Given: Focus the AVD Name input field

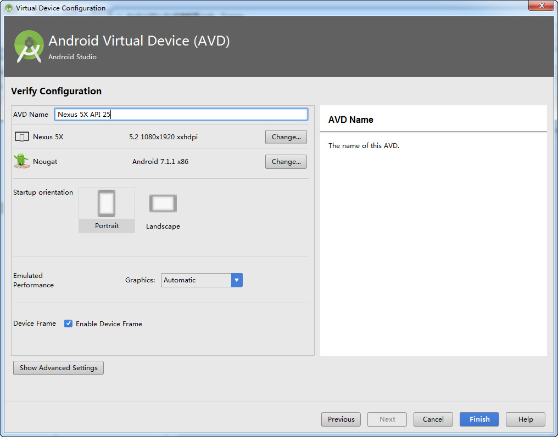Looking at the screenshot, I should pos(181,115).
